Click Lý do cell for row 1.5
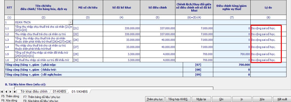291x102 pixels. tap(268, 54)
